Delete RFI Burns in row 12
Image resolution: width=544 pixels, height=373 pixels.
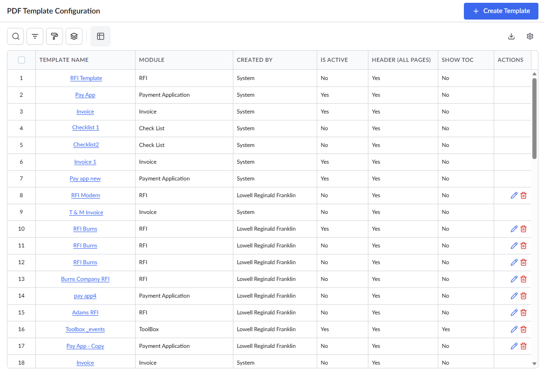[x=524, y=262]
